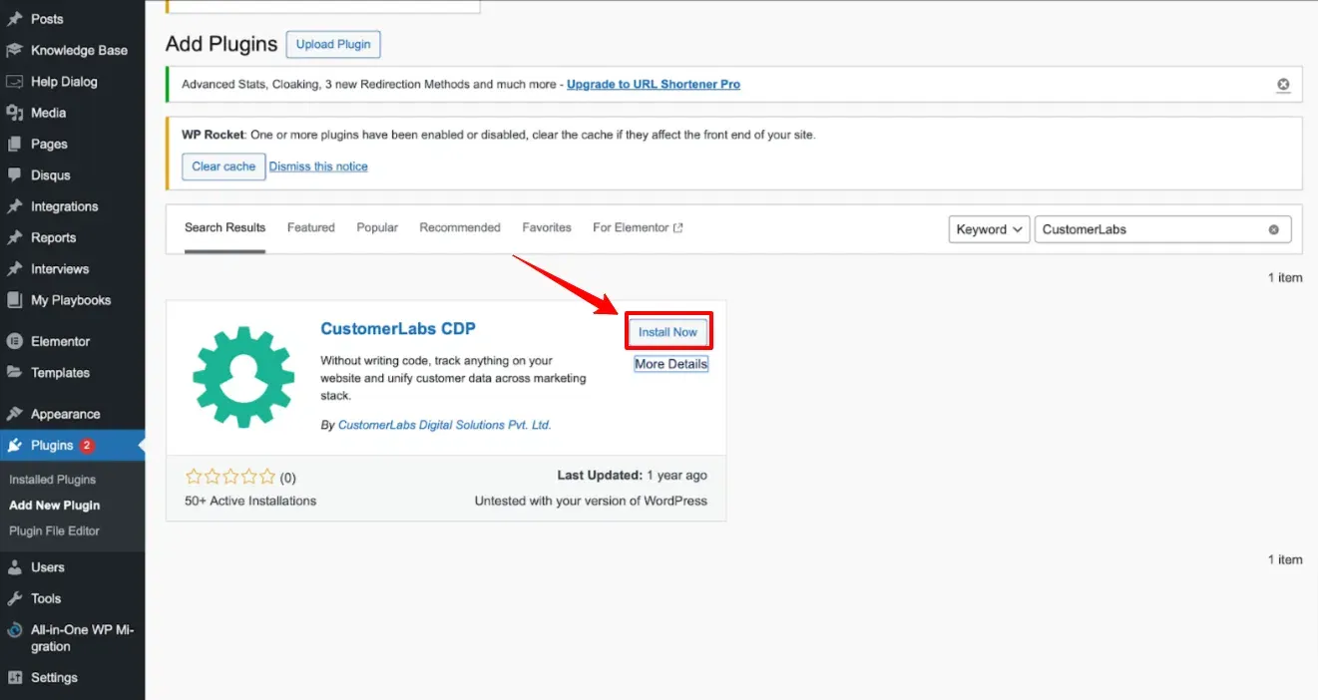Screen dimensions: 1318x700
Task: Switch to the Search Results tab
Action: [x=225, y=227]
